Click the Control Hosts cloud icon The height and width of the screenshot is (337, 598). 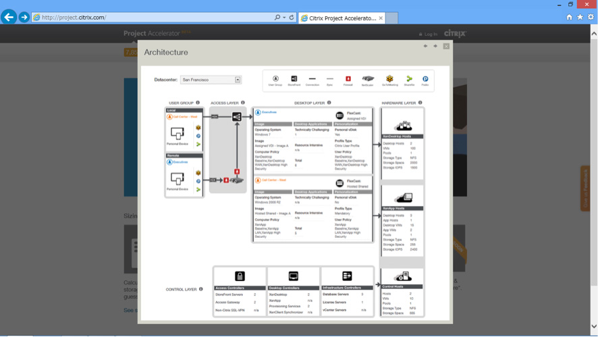[403, 276]
